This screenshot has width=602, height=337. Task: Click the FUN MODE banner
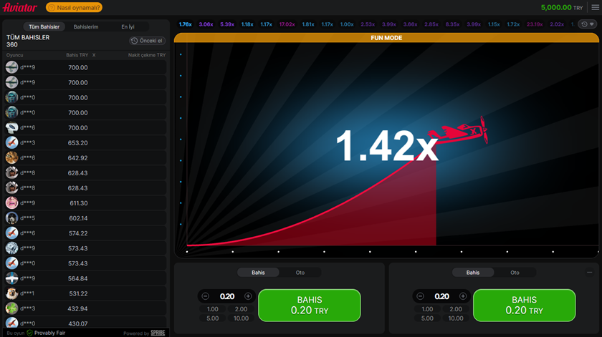click(x=386, y=38)
